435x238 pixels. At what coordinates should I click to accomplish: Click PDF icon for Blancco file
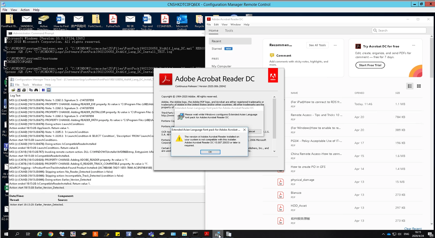click(280, 195)
